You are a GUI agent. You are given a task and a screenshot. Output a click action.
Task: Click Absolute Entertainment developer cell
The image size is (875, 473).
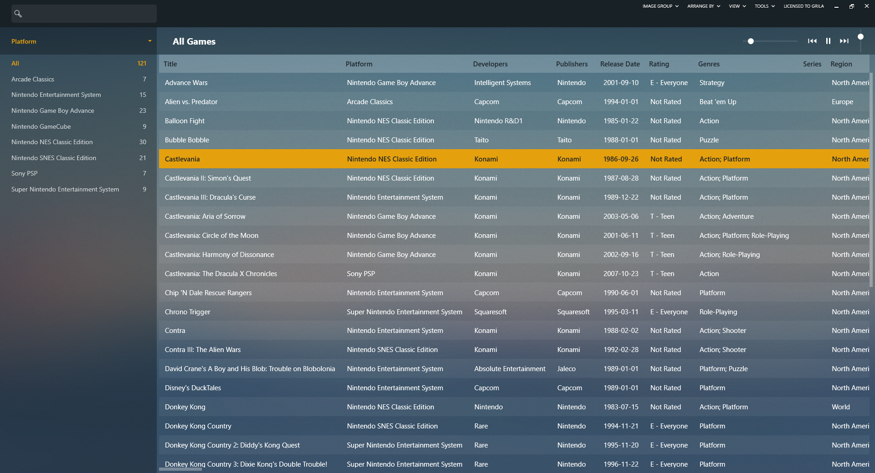pos(510,369)
